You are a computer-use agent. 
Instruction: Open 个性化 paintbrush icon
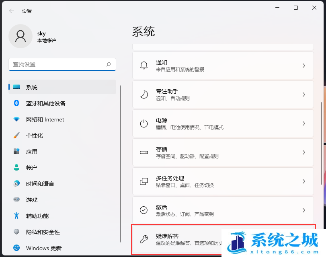[x=16, y=136]
